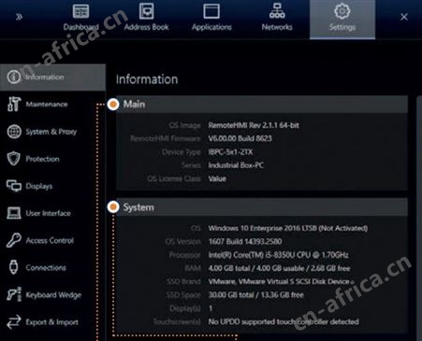Click the Connections plug icon
Image resolution: width=422 pixels, height=341 pixels.
pos(14,267)
